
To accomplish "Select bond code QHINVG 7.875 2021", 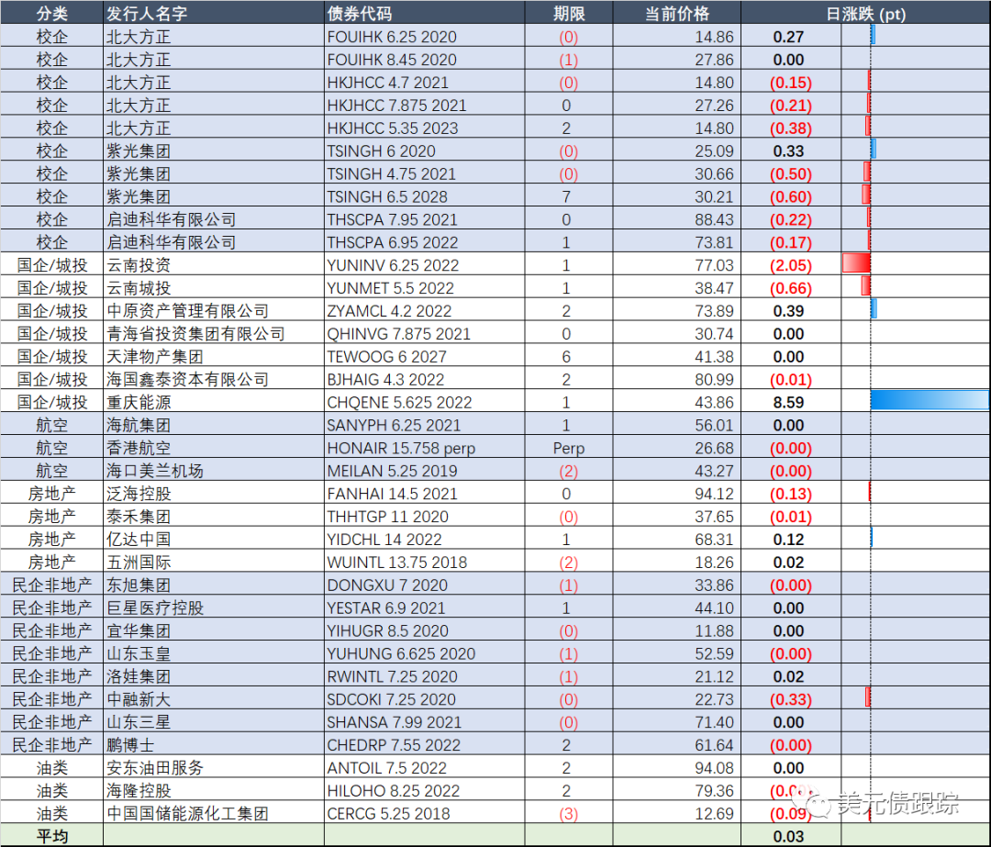I will click(399, 334).
